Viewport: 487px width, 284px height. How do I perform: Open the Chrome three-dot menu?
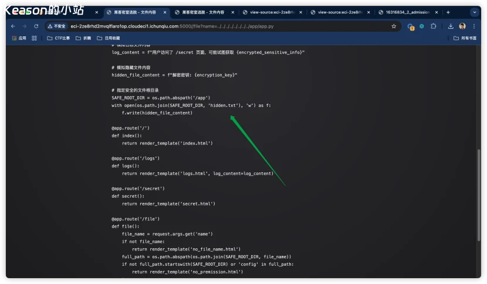tap(475, 26)
